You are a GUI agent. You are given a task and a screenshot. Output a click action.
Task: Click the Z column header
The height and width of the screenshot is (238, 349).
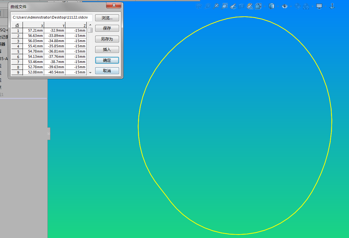[x=76, y=25]
